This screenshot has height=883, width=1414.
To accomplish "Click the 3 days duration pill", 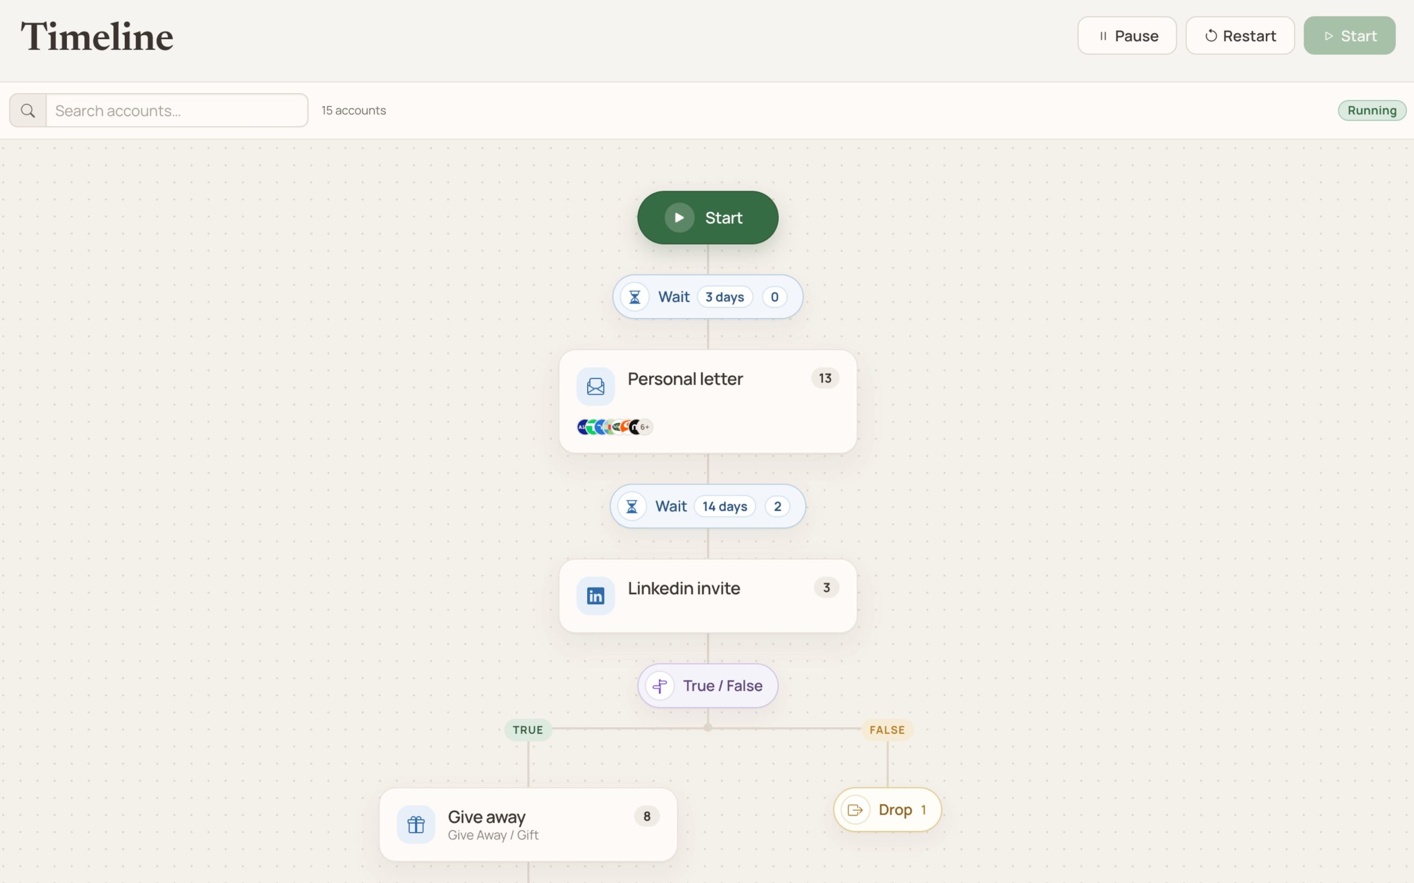I will (x=725, y=297).
